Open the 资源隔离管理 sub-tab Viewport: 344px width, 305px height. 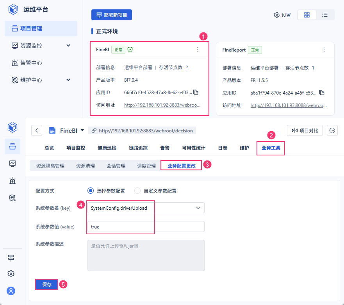[x=50, y=166]
